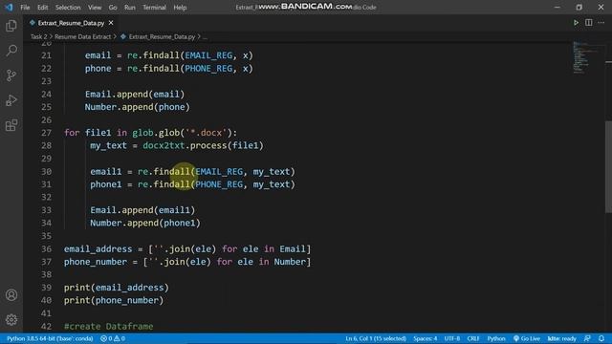Open the Go menu
612x344 pixels.
tap(113, 8)
